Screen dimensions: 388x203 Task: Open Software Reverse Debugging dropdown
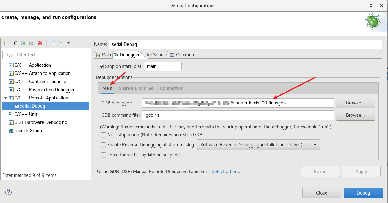tap(258, 145)
